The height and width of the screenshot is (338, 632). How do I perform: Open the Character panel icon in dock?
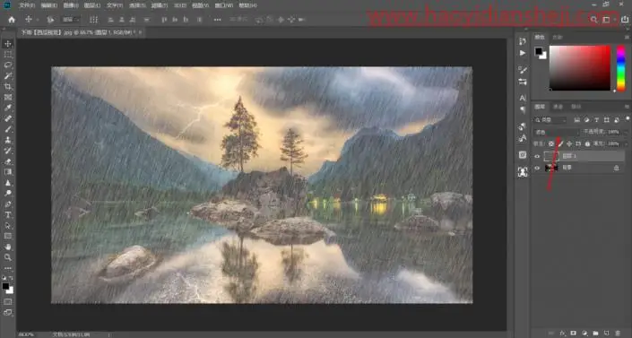click(x=523, y=98)
